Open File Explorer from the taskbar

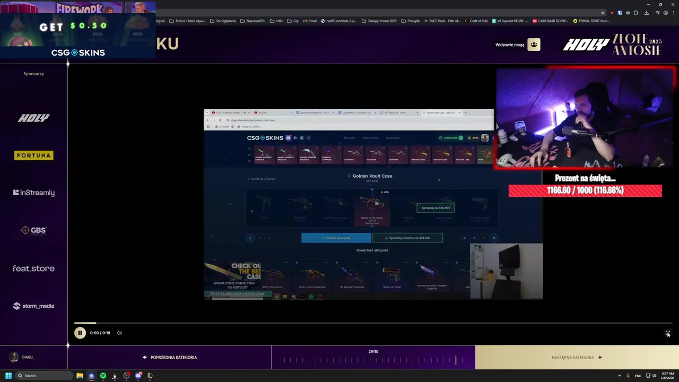point(80,376)
